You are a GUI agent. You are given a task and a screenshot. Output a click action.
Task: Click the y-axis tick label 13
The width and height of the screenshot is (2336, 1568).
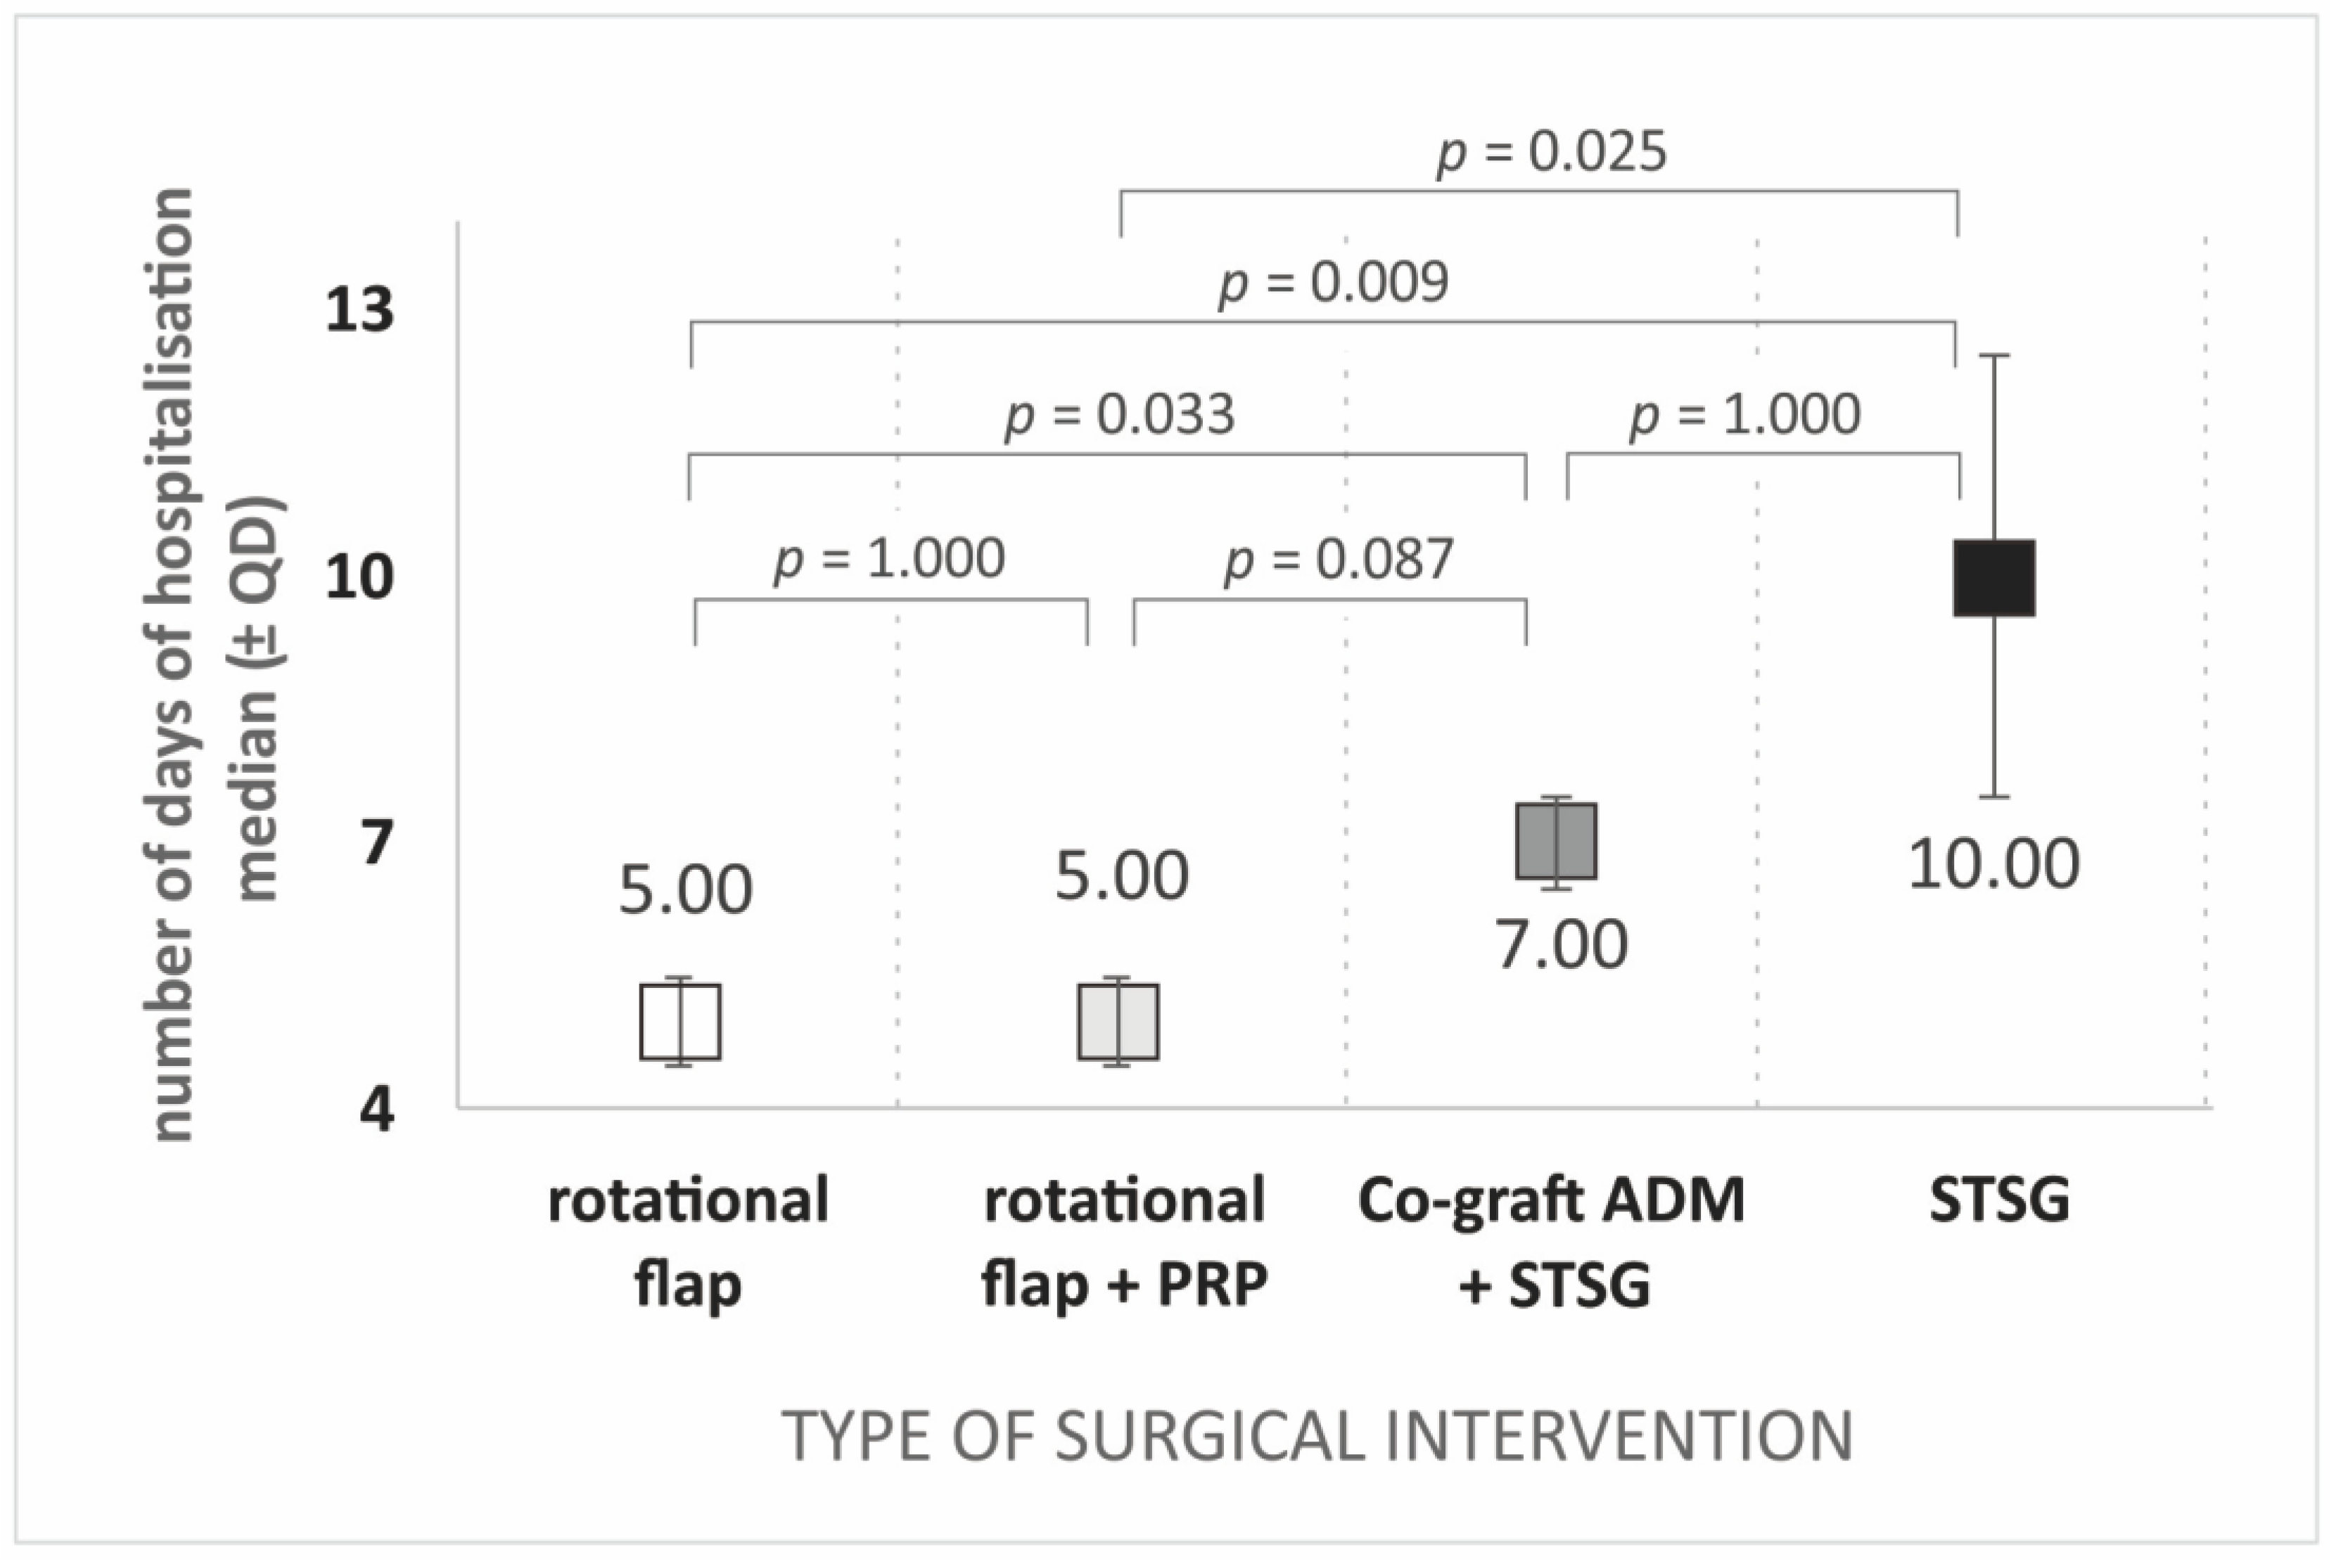(359, 310)
